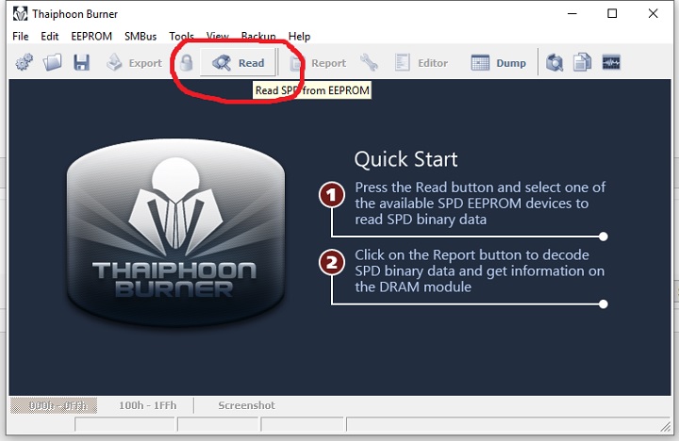Screen dimensions: 679x441
Task: Open the Help menu
Action: (299, 37)
